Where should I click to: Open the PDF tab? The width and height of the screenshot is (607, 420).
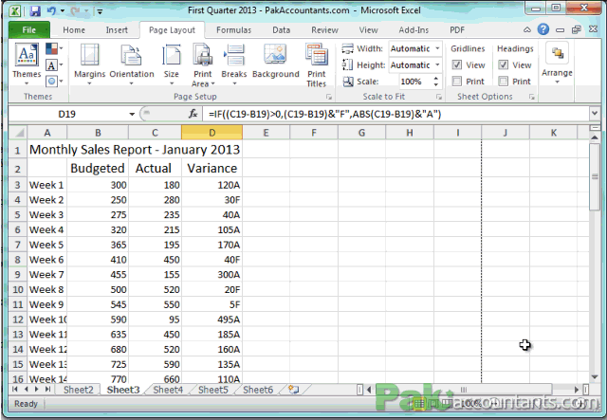(x=457, y=29)
